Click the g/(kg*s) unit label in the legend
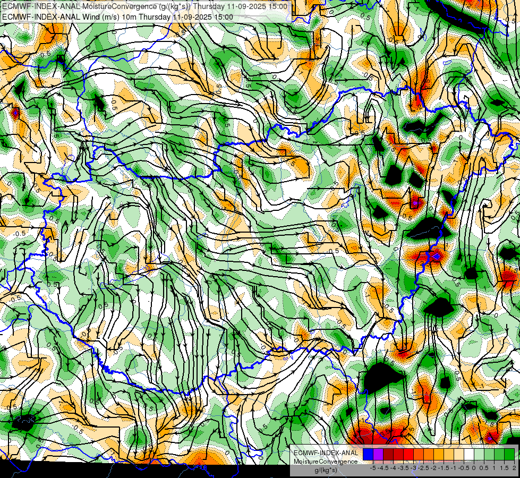This screenshot has width=520, height=478. [x=326, y=471]
